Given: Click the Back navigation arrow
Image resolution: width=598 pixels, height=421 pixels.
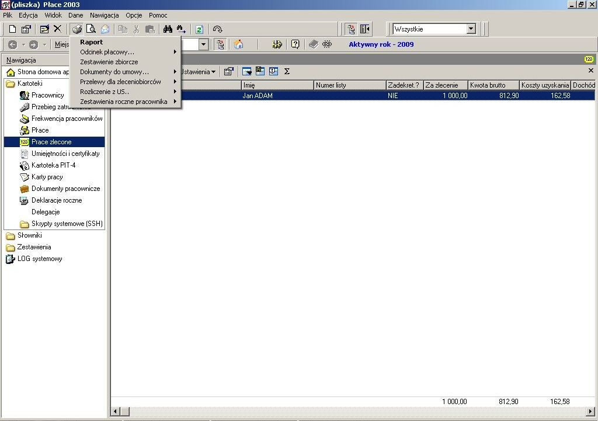Looking at the screenshot, I should tap(13, 44).
